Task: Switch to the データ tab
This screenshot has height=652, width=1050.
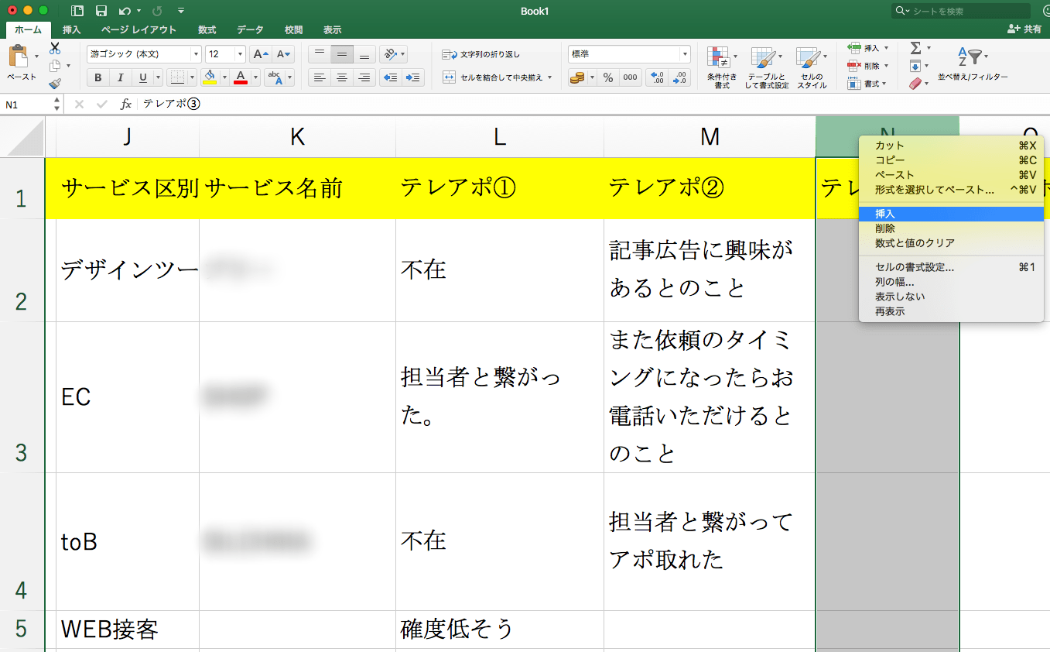Action: click(x=250, y=29)
